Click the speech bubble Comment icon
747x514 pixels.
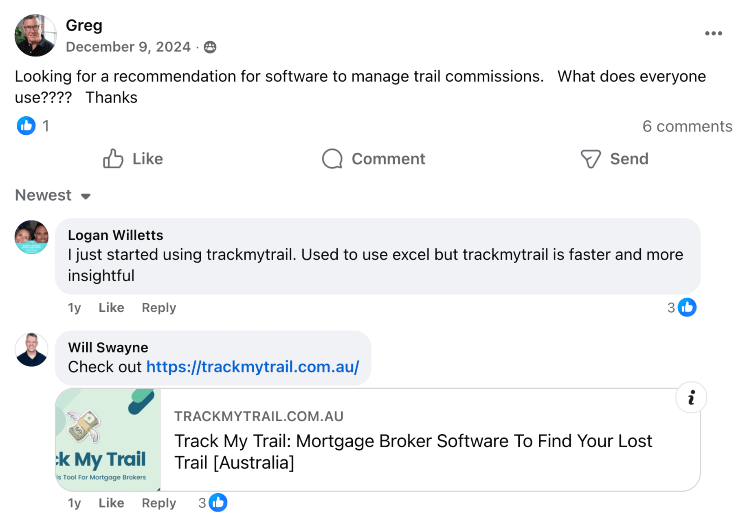pyautogui.click(x=332, y=158)
